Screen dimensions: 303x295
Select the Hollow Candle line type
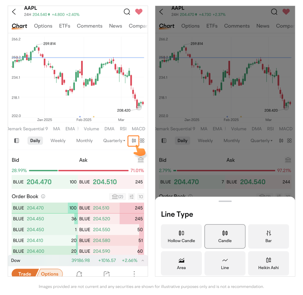pos(181,236)
